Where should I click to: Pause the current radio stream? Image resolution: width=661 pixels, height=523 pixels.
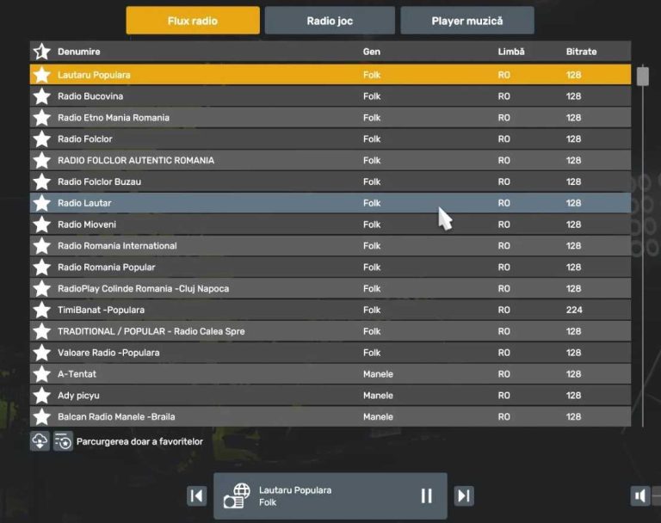click(x=427, y=495)
